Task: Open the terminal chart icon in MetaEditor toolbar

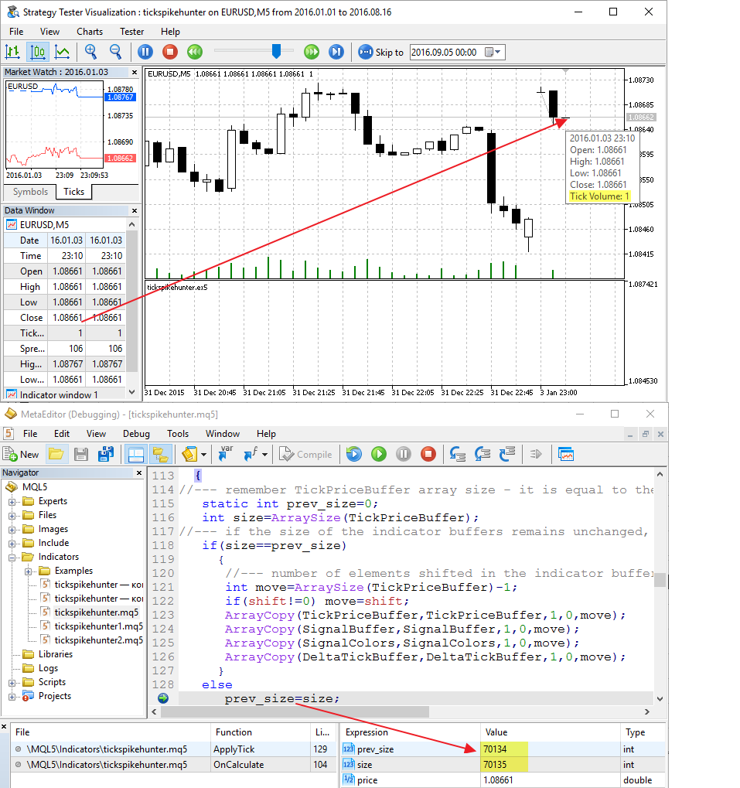Action: 566,454
